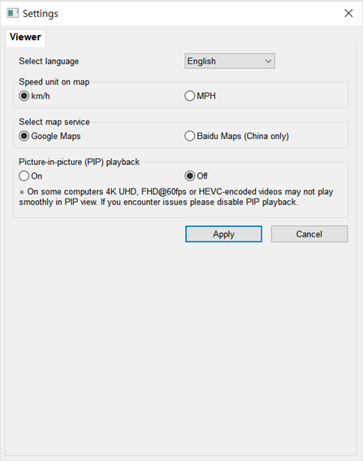Close the Settings dialog with X
363x461 pixels.
coord(348,13)
